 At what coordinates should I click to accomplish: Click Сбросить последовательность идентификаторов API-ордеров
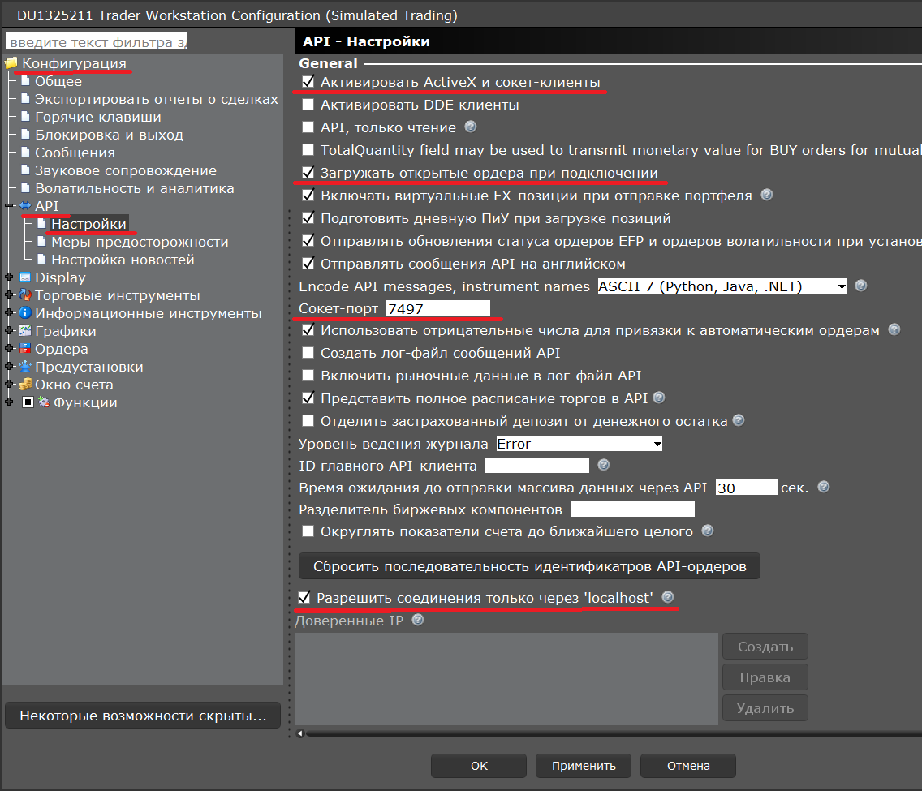coord(529,566)
